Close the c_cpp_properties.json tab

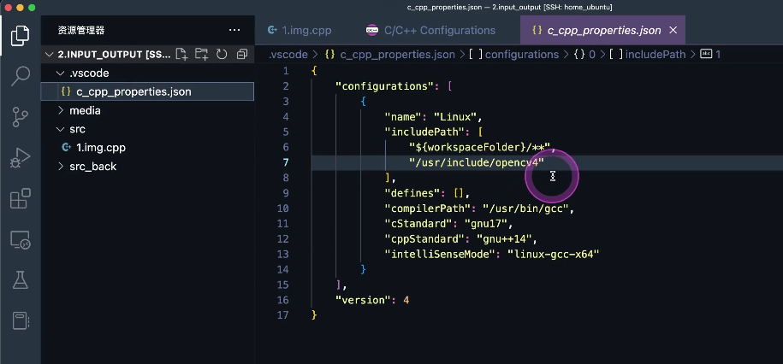(673, 30)
